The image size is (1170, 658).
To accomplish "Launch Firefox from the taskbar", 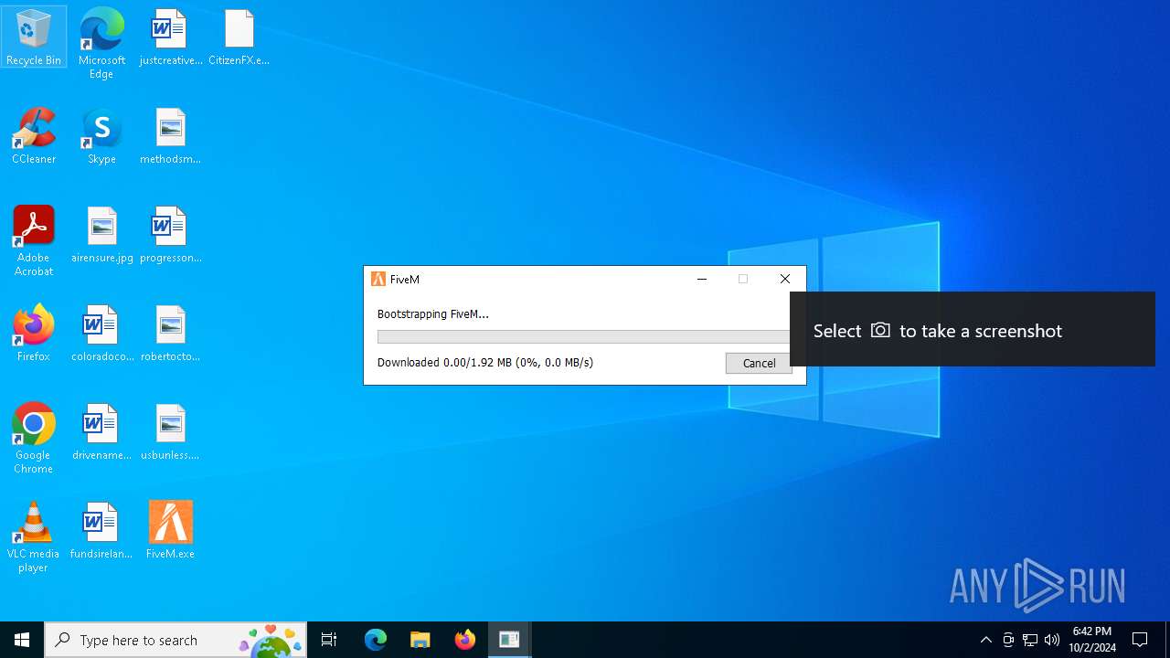I will pyautogui.click(x=465, y=640).
